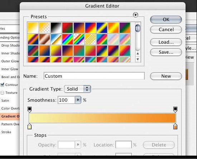Select Satin in Layer Style list
Image resolution: width=197 pixels, height=159 pixels.
5,101
